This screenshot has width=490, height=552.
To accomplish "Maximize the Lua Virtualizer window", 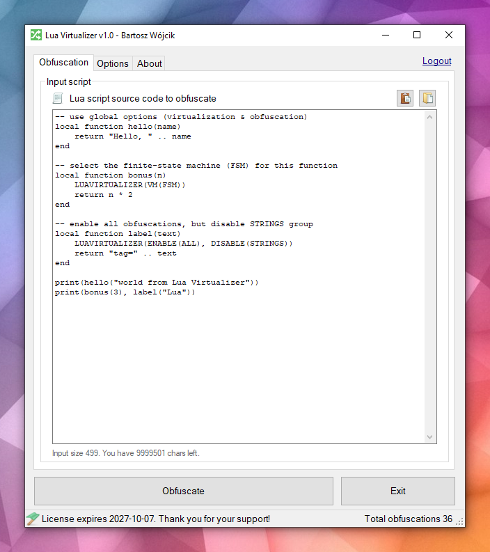I will (417, 35).
